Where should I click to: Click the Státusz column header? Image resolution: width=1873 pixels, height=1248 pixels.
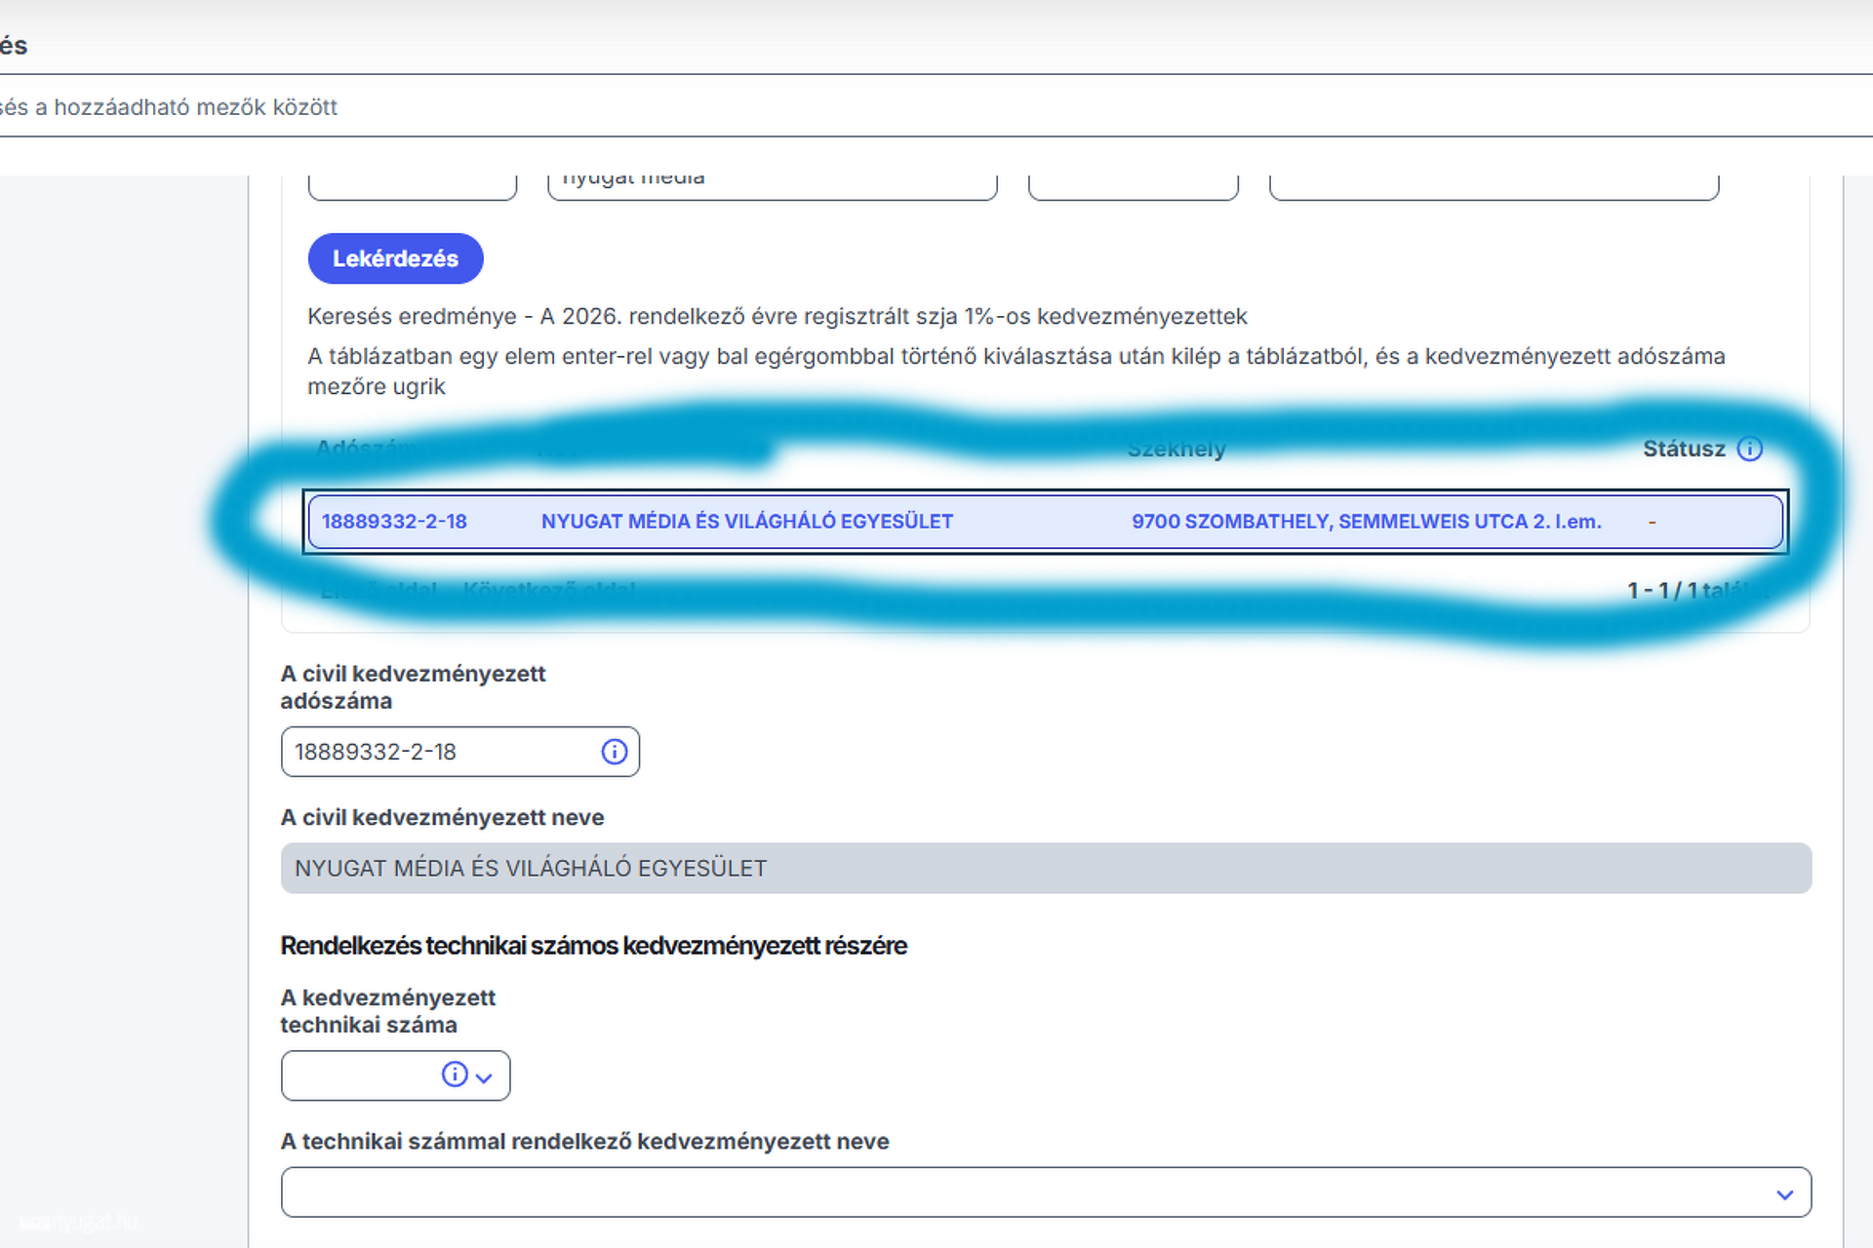(1684, 448)
